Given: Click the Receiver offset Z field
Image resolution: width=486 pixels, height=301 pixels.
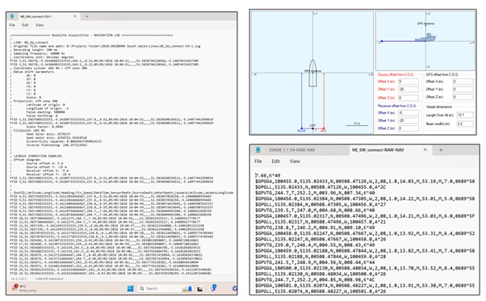Looking at the screenshot, I should click(408, 128).
